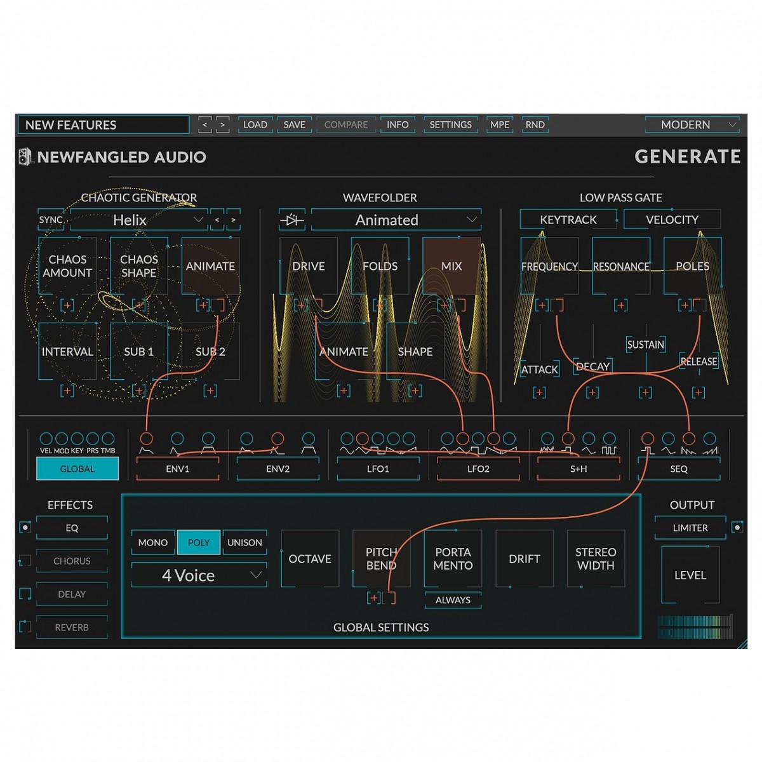Image resolution: width=762 pixels, height=762 pixels.
Task: Click the plus icon under Interval
Action: coord(67,391)
